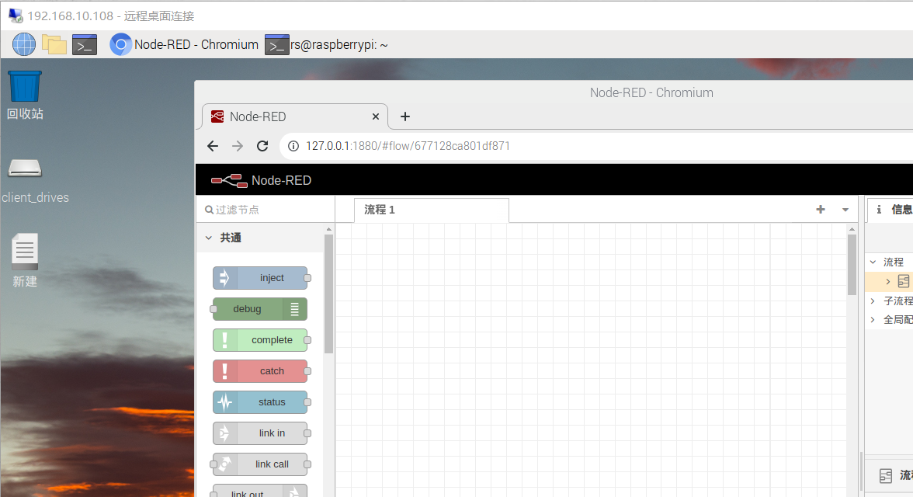The width and height of the screenshot is (913, 497).
Task: Go back in Chromium
Action: tap(213, 146)
